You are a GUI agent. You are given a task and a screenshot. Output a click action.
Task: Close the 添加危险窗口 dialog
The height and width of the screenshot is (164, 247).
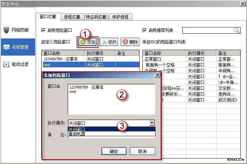coord(157,75)
